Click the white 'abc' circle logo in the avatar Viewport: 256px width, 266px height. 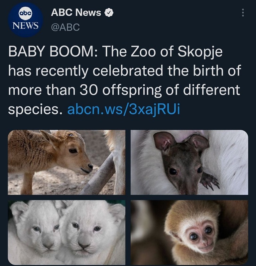click(25, 13)
